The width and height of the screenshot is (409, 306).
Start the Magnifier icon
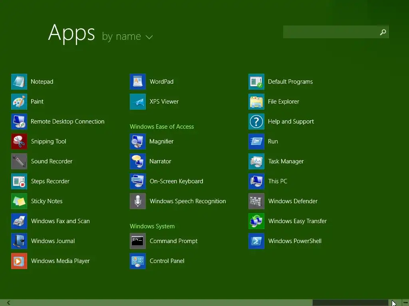(x=138, y=141)
